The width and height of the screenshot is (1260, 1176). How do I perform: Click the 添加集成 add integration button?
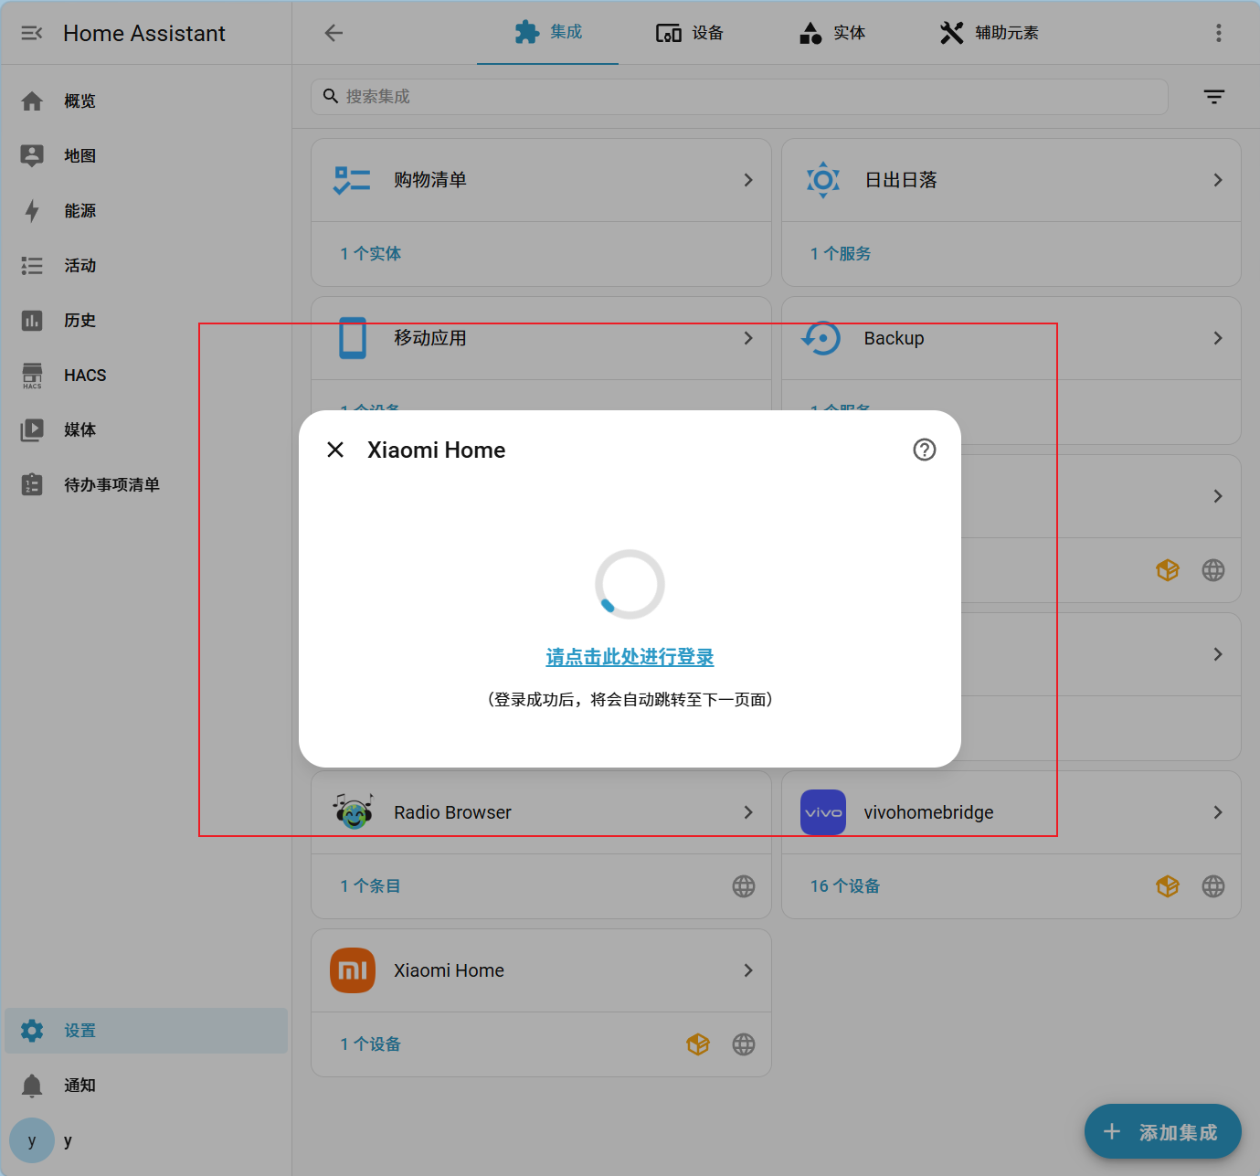[x=1162, y=1132]
